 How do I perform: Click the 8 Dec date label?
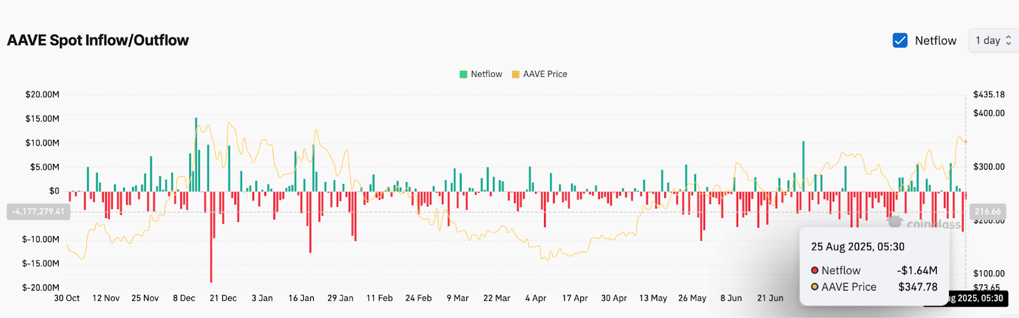click(x=184, y=298)
